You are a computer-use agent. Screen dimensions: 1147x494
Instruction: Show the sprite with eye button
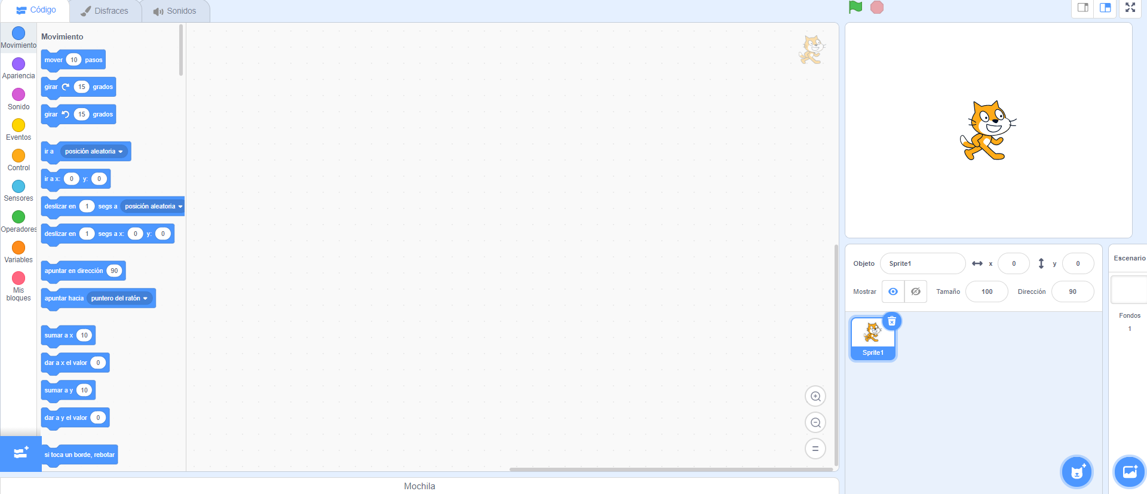[893, 292]
